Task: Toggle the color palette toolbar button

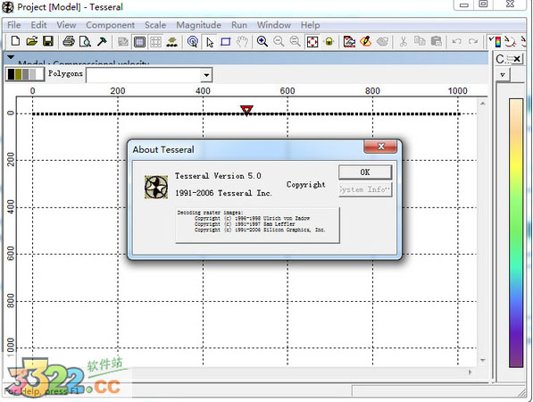Action: (496, 42)
